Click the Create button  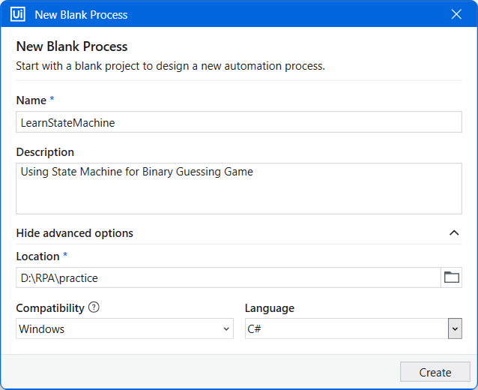click(x=435, y=372)
